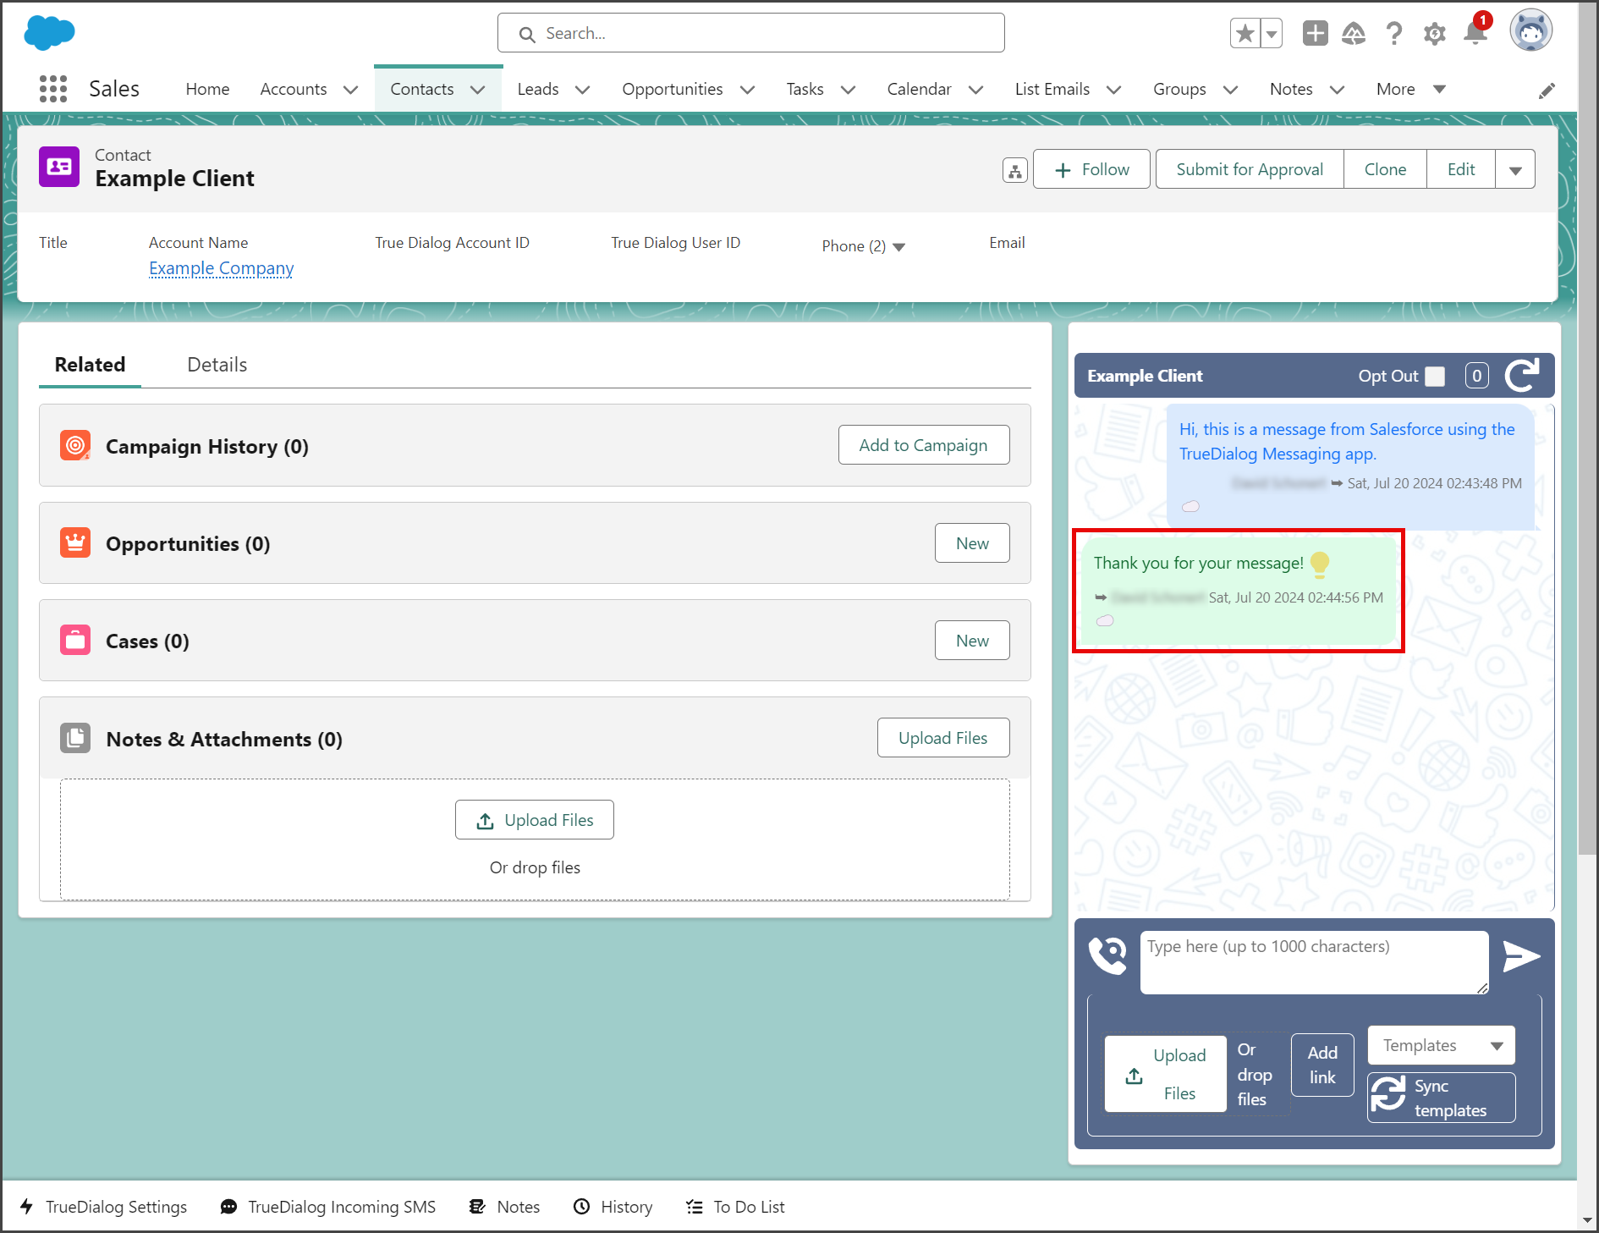The height and width of the screenshot is (1233, 1599).
Task: Open the App Launcher grid icon
Action: [x=53, y=89]
